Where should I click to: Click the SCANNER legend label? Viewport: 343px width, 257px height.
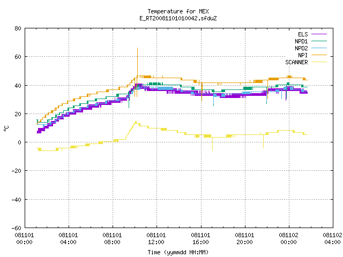tap(296, 62)
